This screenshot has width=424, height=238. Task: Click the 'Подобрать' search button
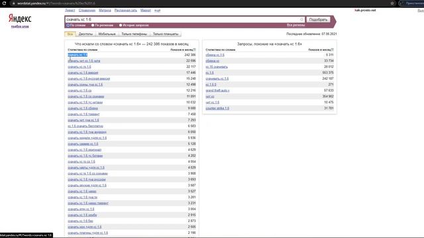(318, 19)
